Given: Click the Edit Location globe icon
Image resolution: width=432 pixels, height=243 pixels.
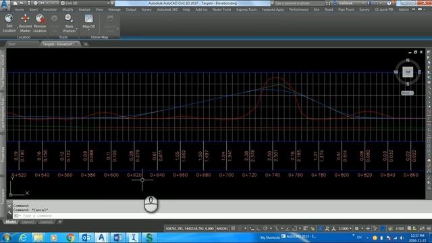Looking at the screenshot, I should tap(9, 19).
